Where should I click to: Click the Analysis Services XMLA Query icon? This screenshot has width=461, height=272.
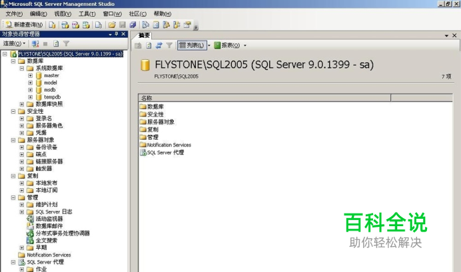point(86,25)
